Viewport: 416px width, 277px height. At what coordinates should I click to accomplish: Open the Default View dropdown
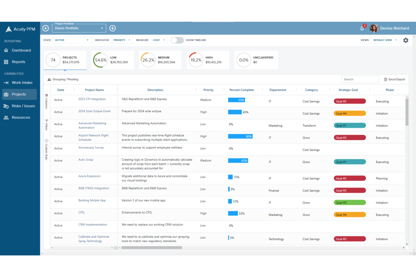(385, 40)
